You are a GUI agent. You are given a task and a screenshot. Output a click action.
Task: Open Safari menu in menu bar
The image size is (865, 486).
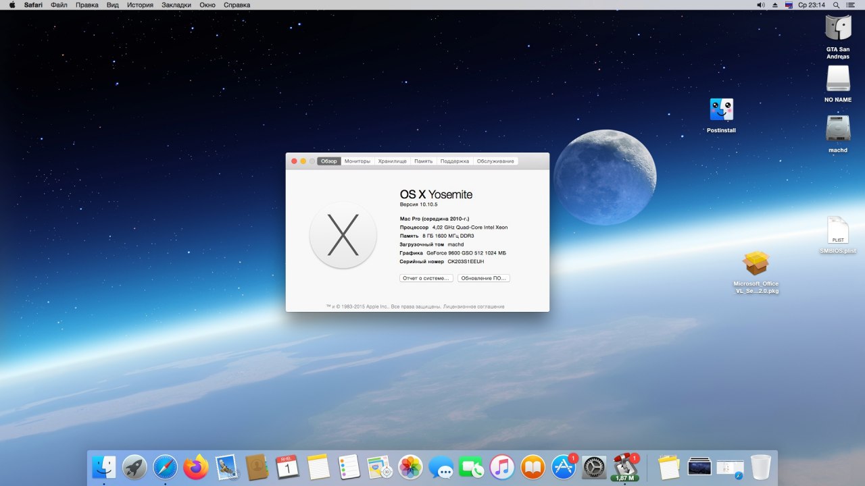(33, 5)
